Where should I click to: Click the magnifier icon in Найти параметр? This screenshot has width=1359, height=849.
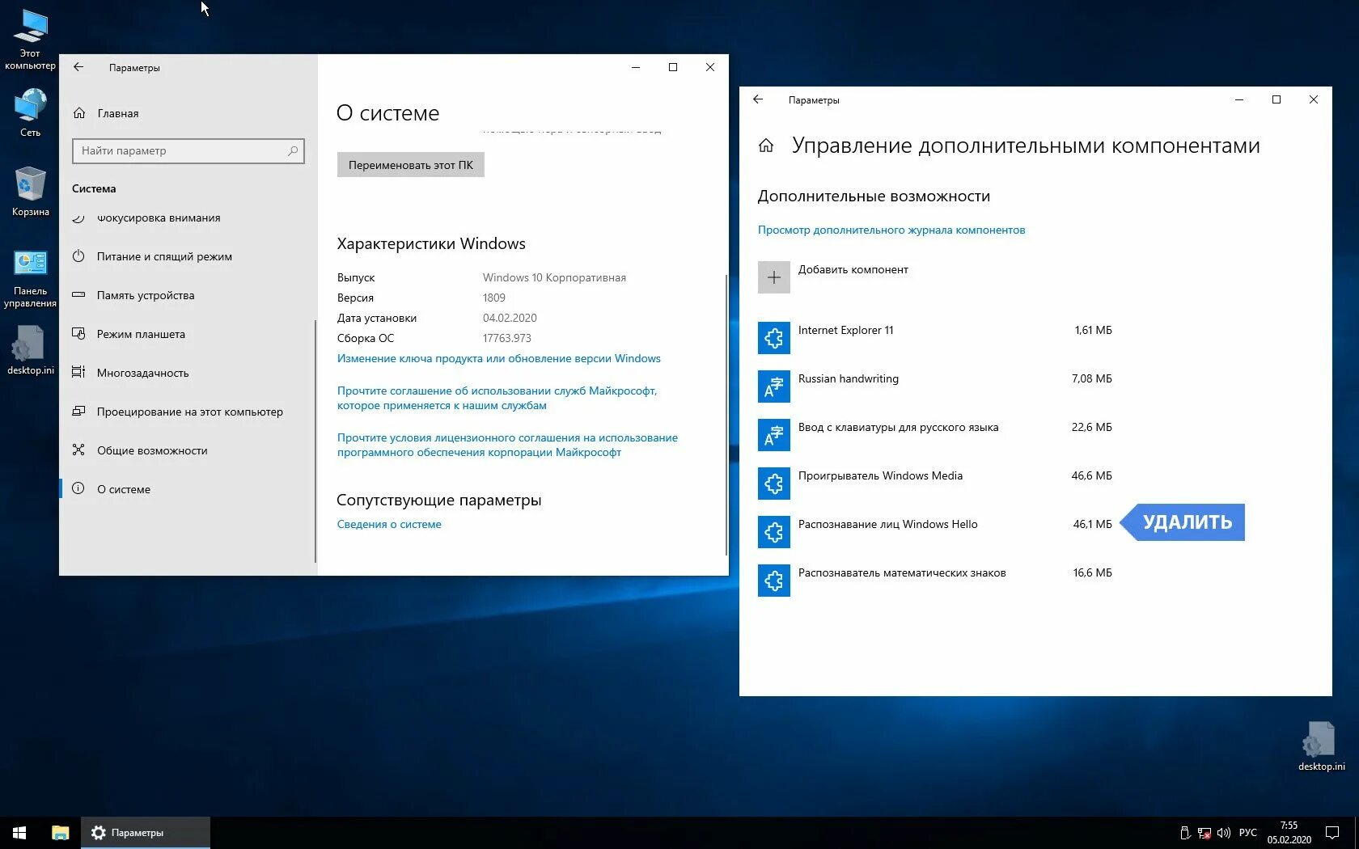point(293,150)
